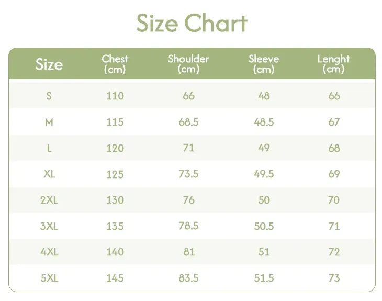
Task: Click the 2XL size row label
Action: (49, 200)
